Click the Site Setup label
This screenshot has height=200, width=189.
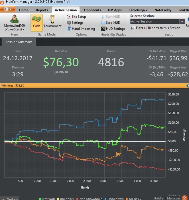click(79, 17)
